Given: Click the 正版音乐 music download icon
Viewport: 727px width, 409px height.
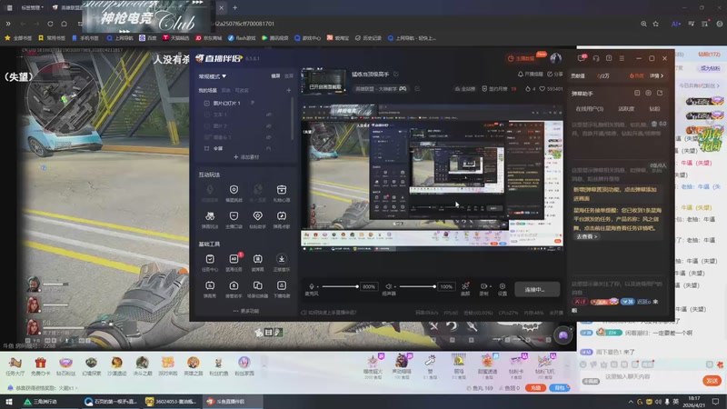Looking at the screenshot, I should click(282, 259).
